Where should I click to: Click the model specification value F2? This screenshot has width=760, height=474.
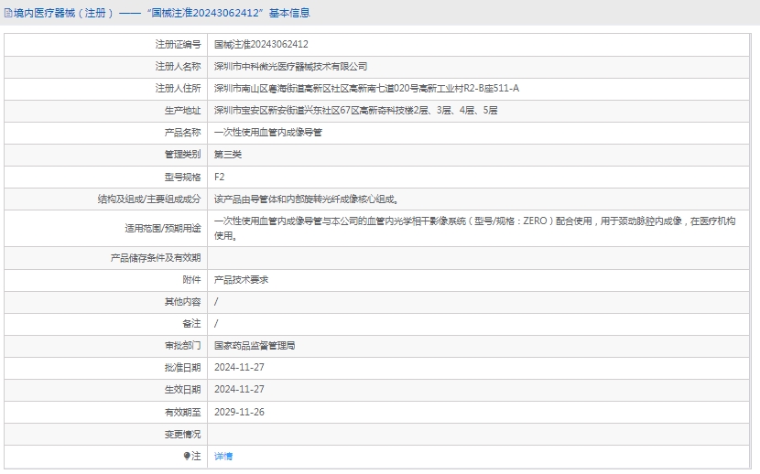tap(219, 177)
